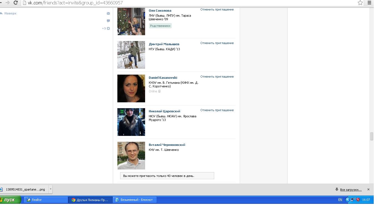Click the text КНУ им. Т. Шевченко
The height and width of the screenshot is (213, 379).
click(164, 150)
